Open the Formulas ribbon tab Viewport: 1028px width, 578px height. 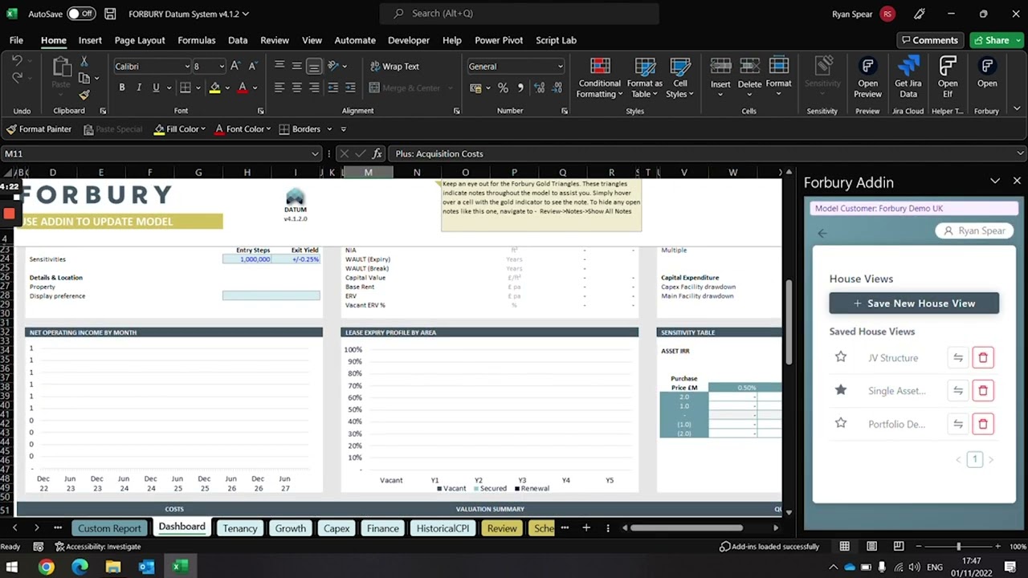point(197,40)
